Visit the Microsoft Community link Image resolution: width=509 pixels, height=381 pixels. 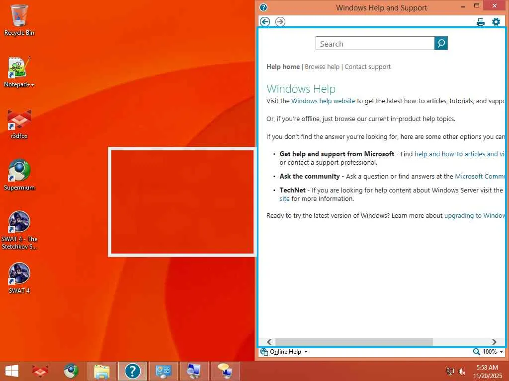click(480, 177)
